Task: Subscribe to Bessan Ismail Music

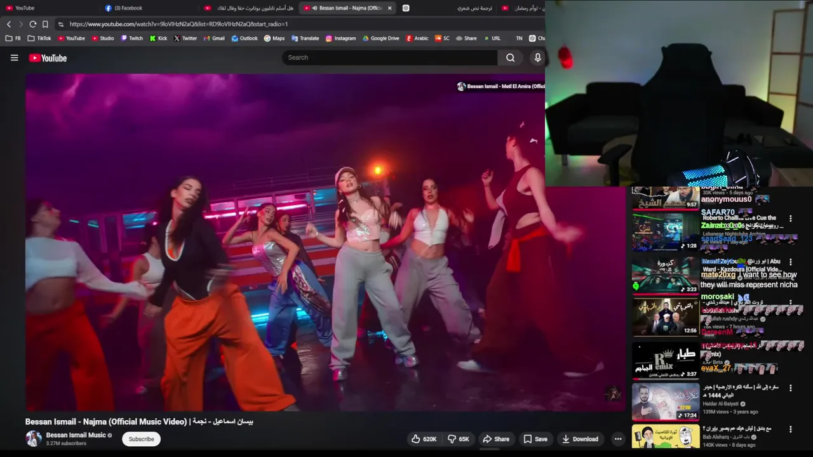Action: coord(141,439)
